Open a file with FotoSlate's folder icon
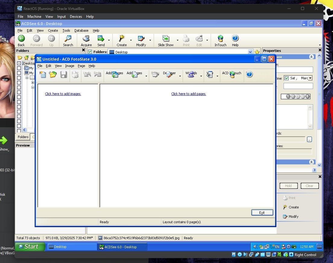The image size is (333, 263). click(53, 74)
